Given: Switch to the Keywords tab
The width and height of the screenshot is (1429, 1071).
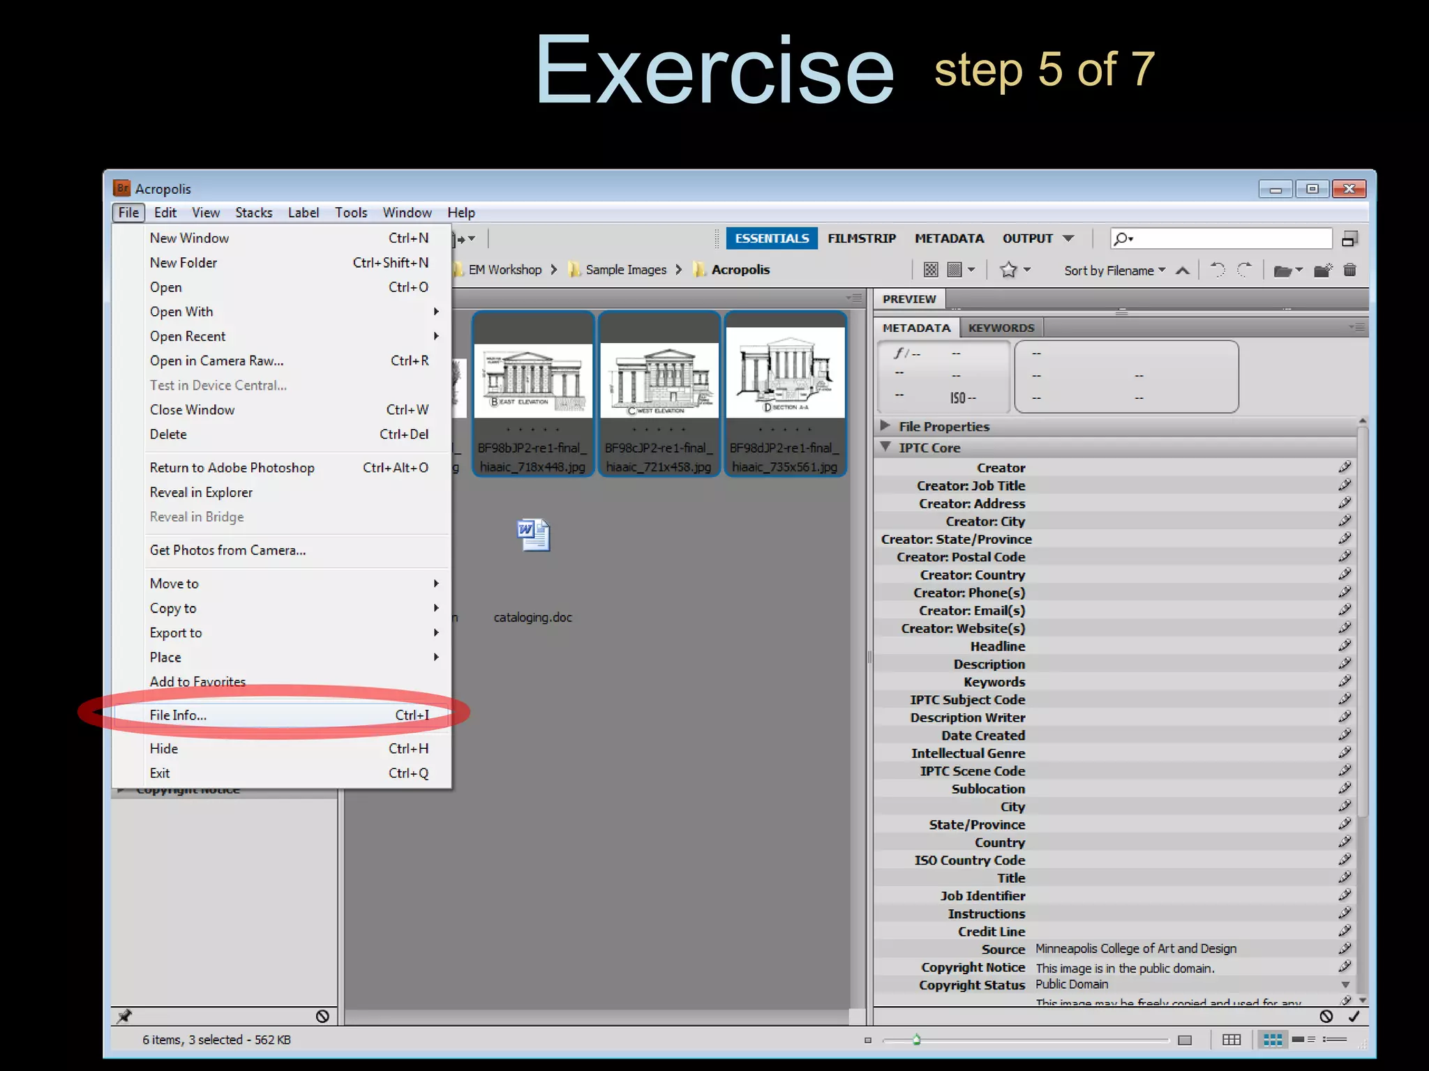Looking at the screenshot, I should tap(1001, 328).
